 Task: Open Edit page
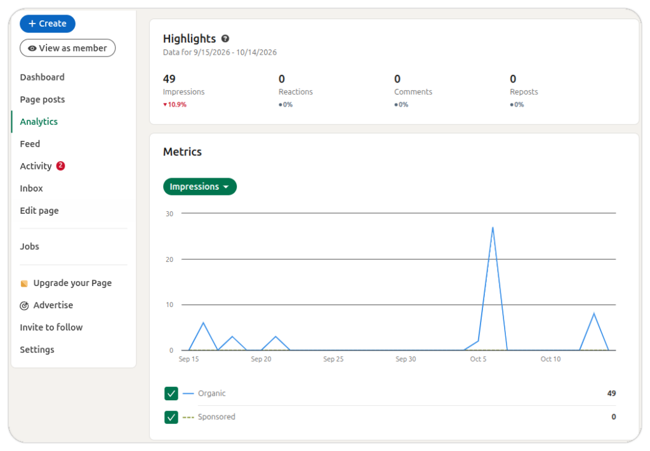[39, 211]
